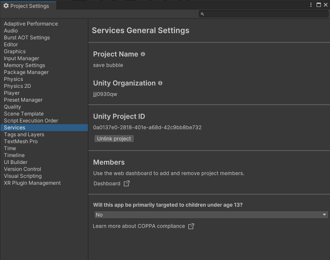The image size is (330, 260).
Task: Open the window options kebab menu
Action: pyautogui.click(x=311, y=5)
